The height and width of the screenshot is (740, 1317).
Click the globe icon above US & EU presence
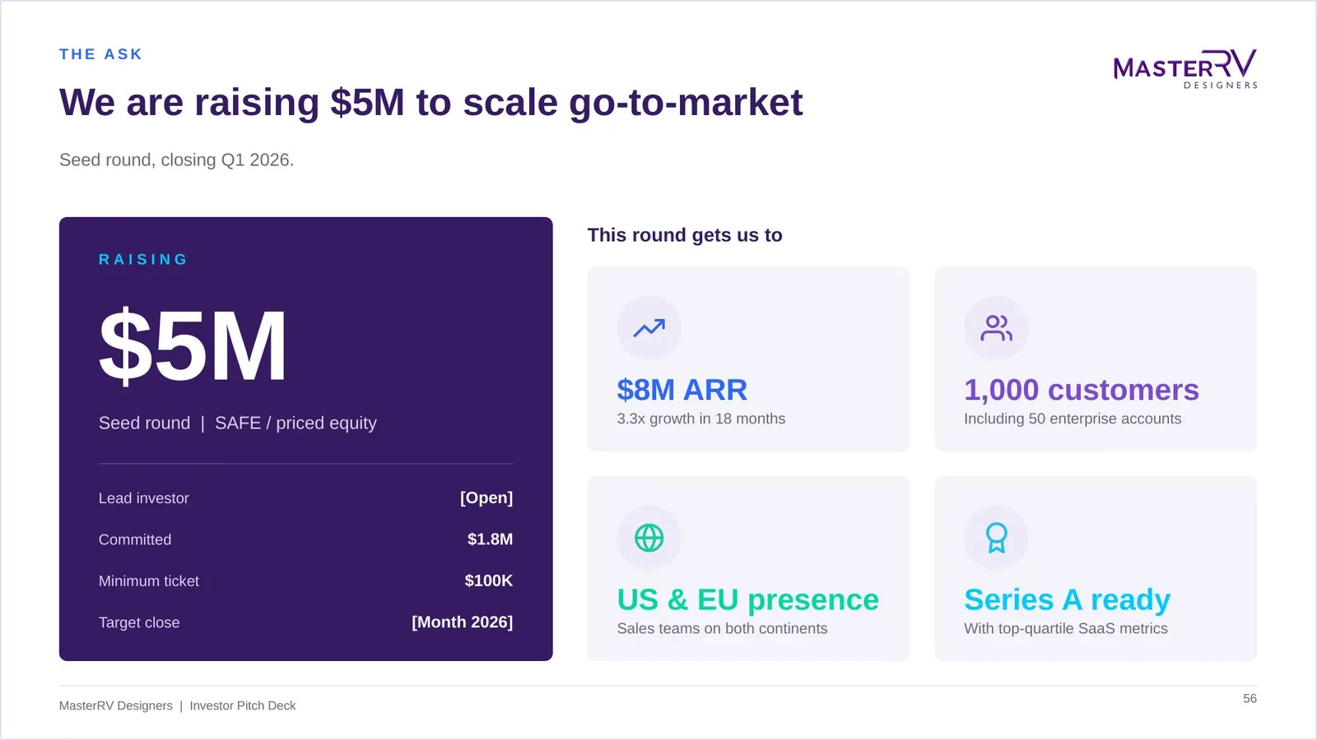point(649,538)
